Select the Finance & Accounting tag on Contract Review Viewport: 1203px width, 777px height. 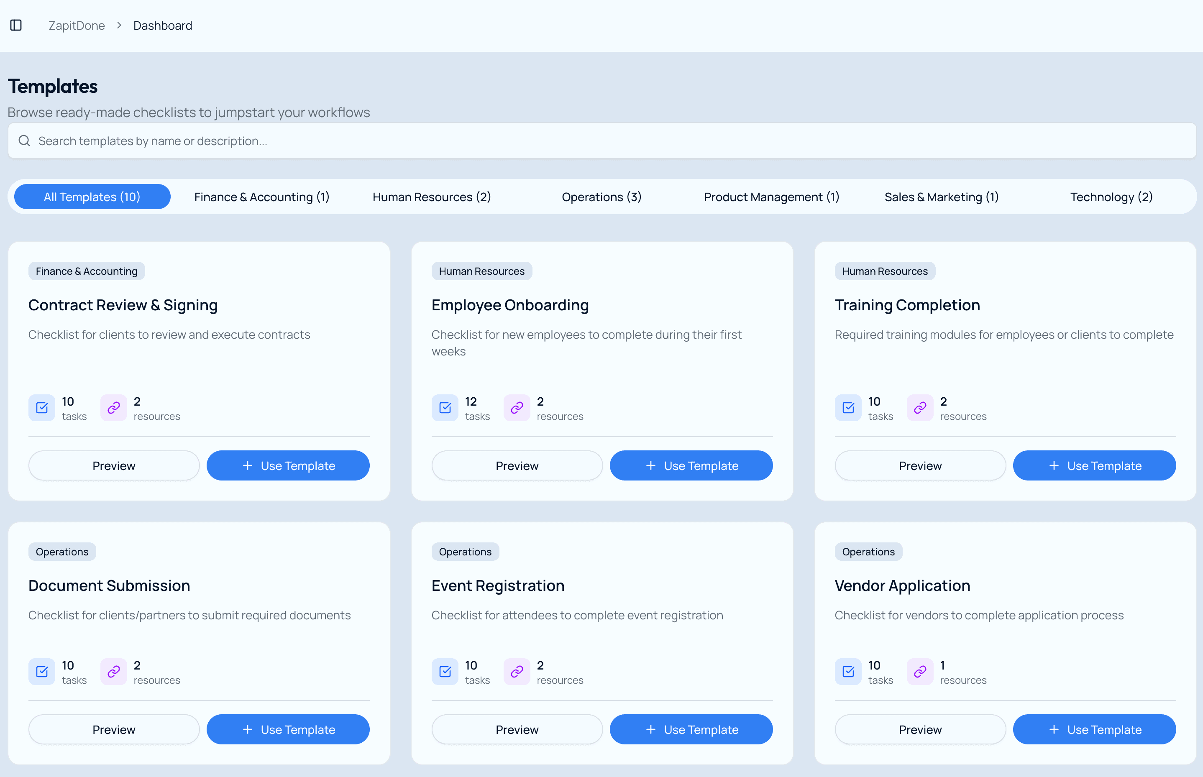coord(86,271)
